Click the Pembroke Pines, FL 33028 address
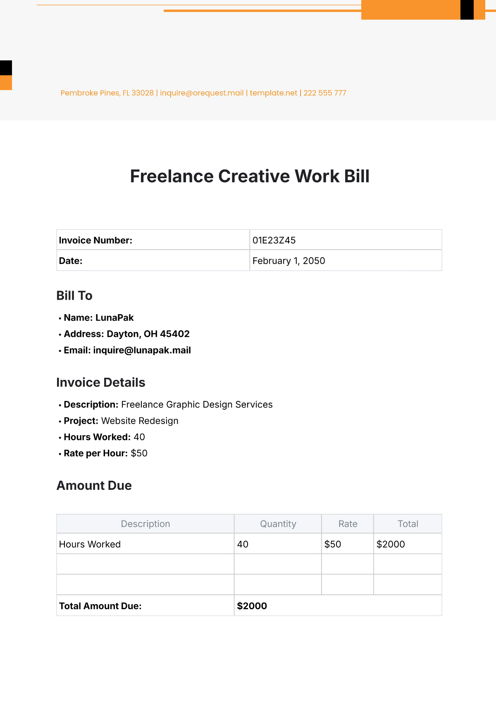Viewport: 496px width, 701px height. click(x=107, y=93)
